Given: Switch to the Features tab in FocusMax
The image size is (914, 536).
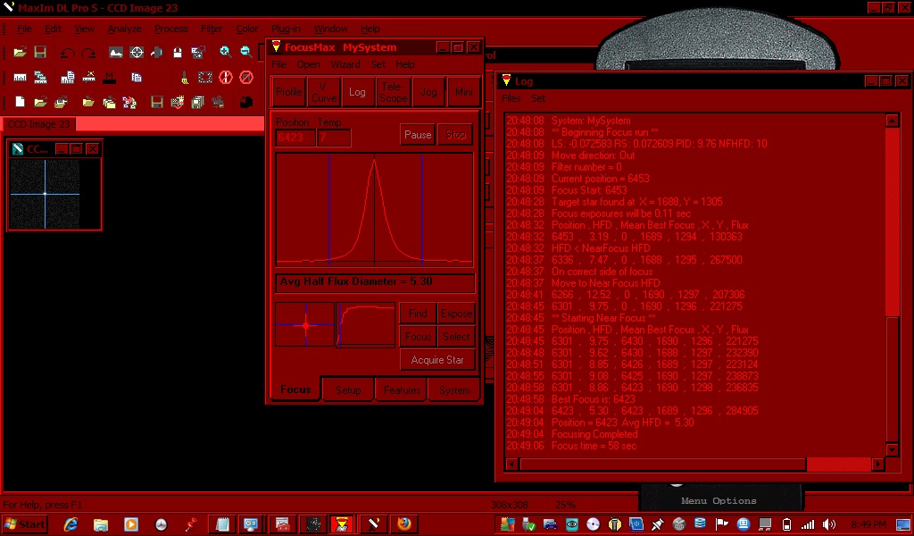Looking at the screenshot, I should [x=402, y=390].
